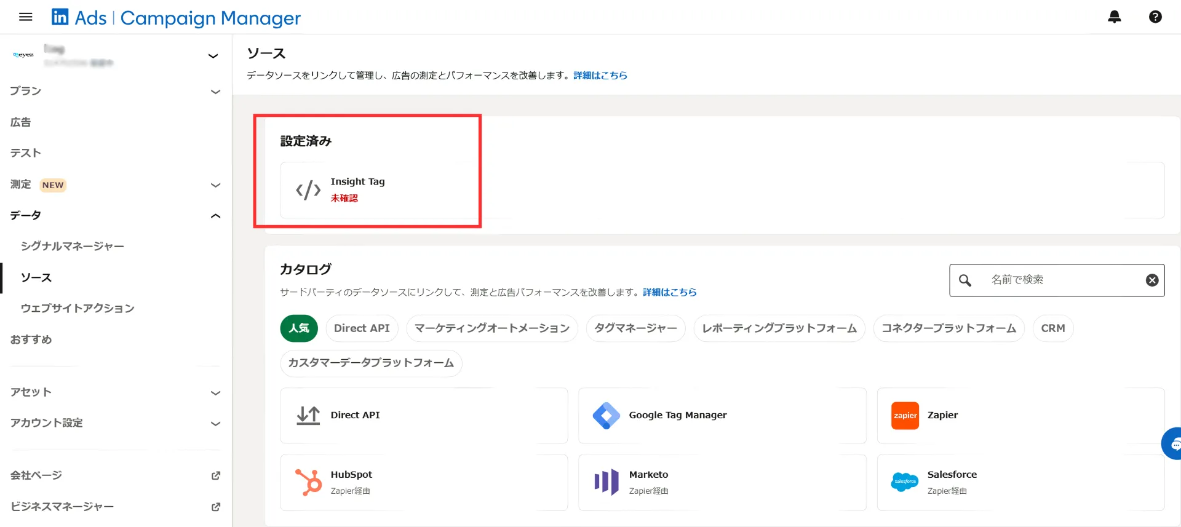Screen dimensions: 1181x527
Task: Focus the 名前で検索 search field
Action: [x=1057, y=280]
